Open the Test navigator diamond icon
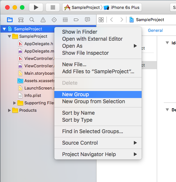The width and height of the screenshot is (176, 182). coord(54,20)
